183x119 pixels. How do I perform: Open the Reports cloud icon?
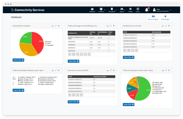122,9
